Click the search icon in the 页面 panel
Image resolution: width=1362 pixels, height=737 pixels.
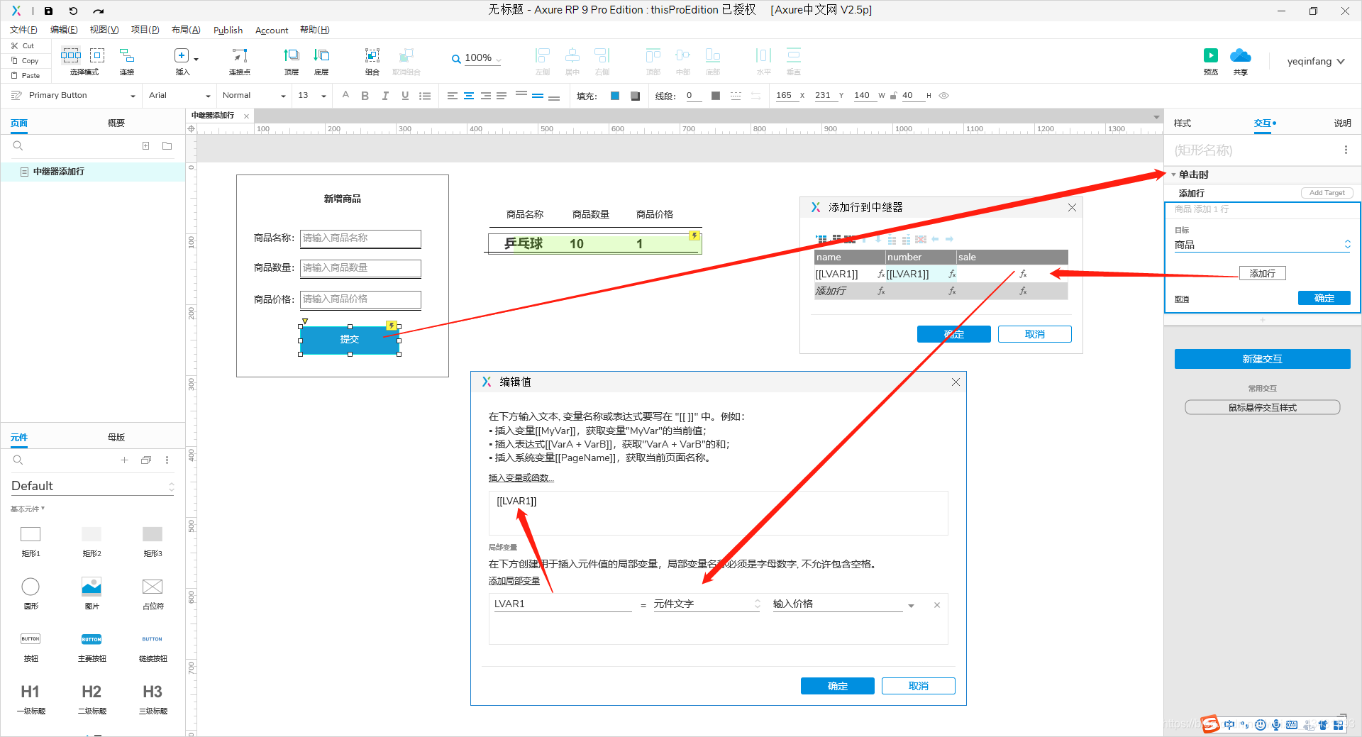pyautogui.click(x=18, y=145)
